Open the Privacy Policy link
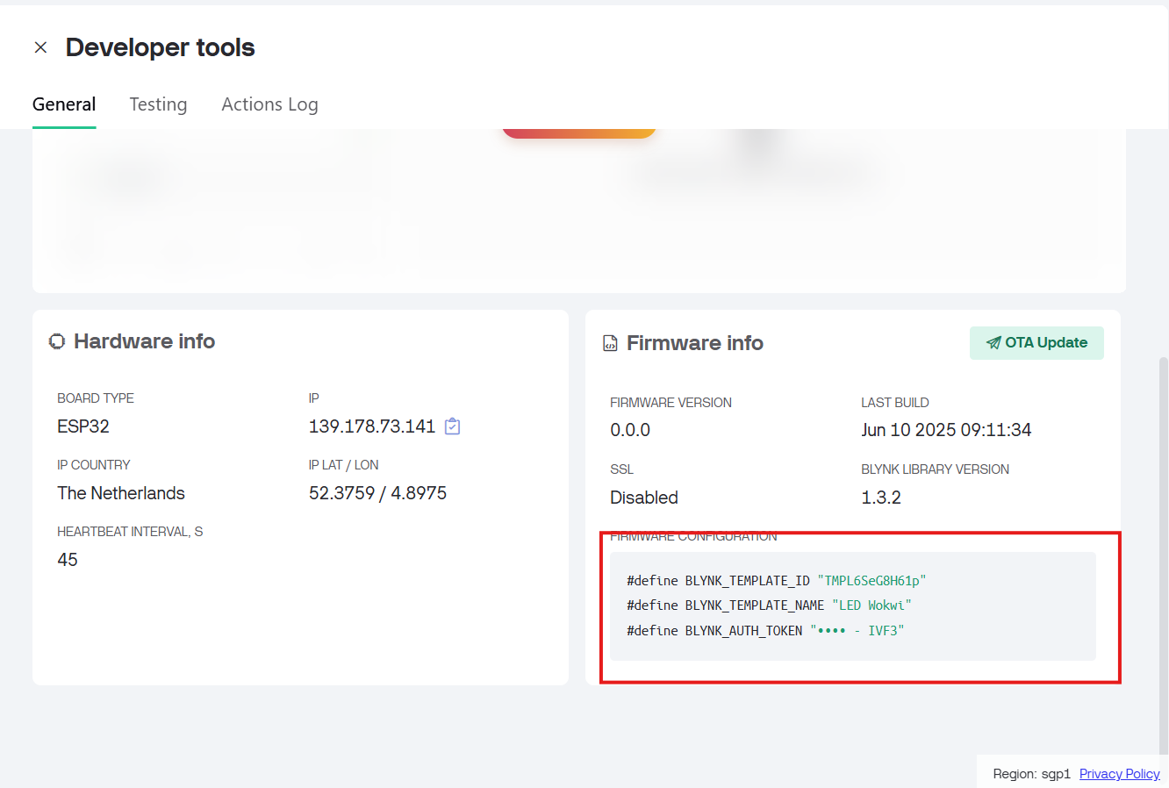Screen dimensions: 1169x788 (1119, 773)
